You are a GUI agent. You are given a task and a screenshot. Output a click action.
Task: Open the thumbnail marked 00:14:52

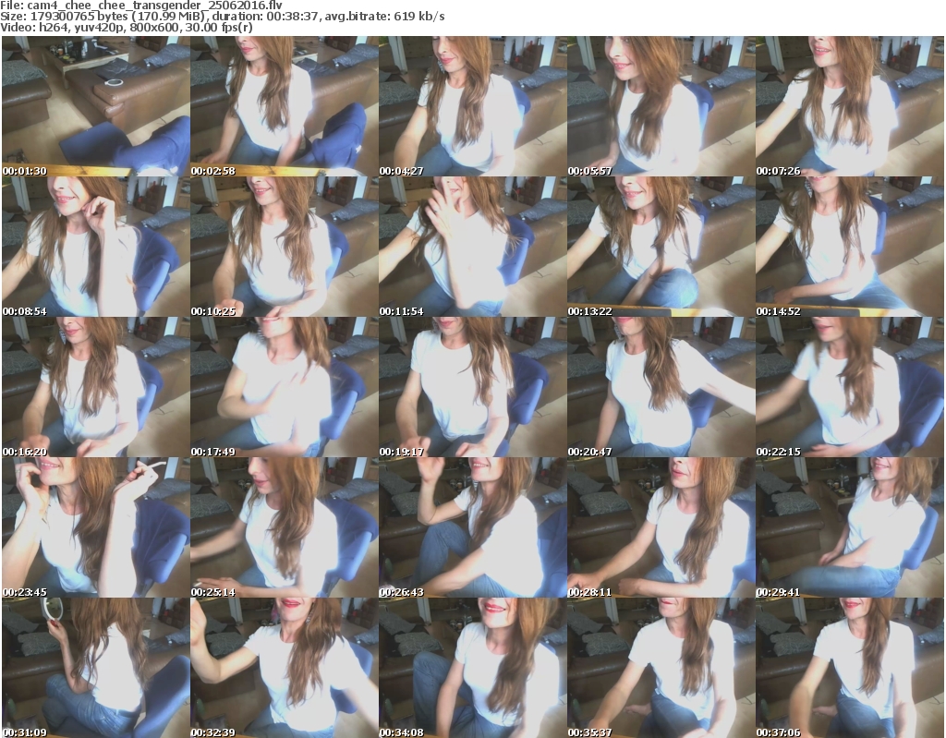tap(850, 247)
